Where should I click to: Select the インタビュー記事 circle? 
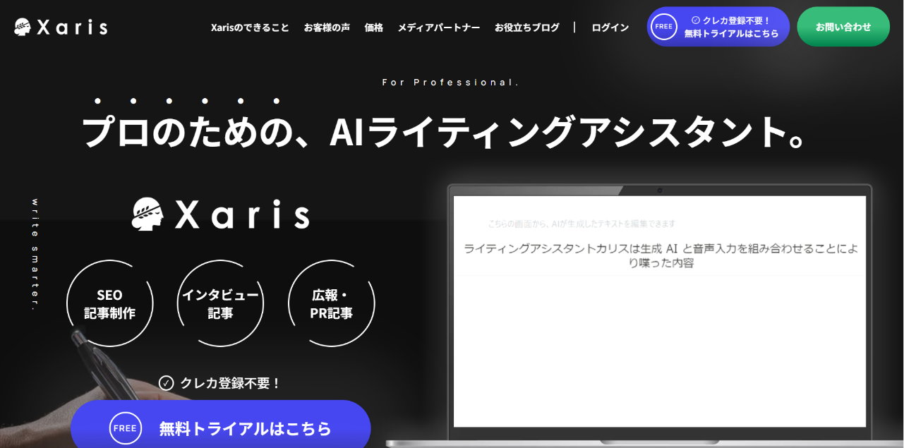(220, 303)
